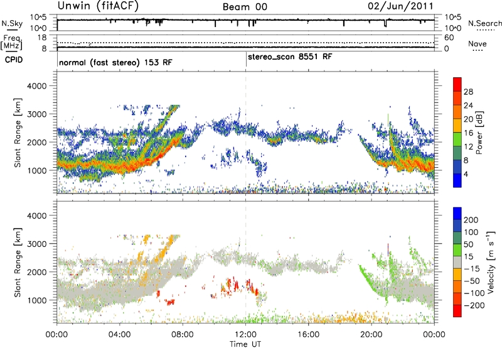
Task: Click the '-50' tick on the velocity colorbar
Action: (x=471, y=281)
